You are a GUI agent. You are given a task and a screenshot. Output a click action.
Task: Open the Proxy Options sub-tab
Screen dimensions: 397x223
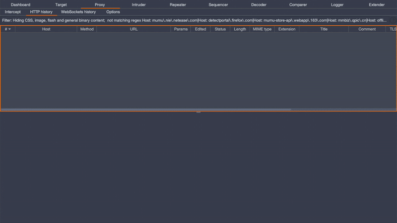pos(113,12)
